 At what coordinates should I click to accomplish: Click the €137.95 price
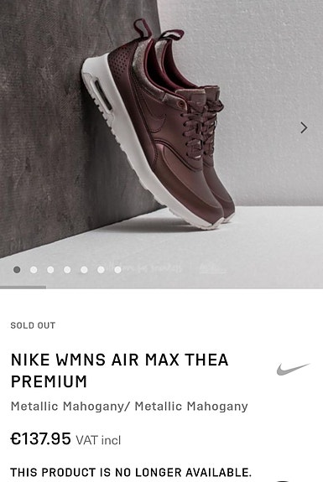click(x=40, y=438)
